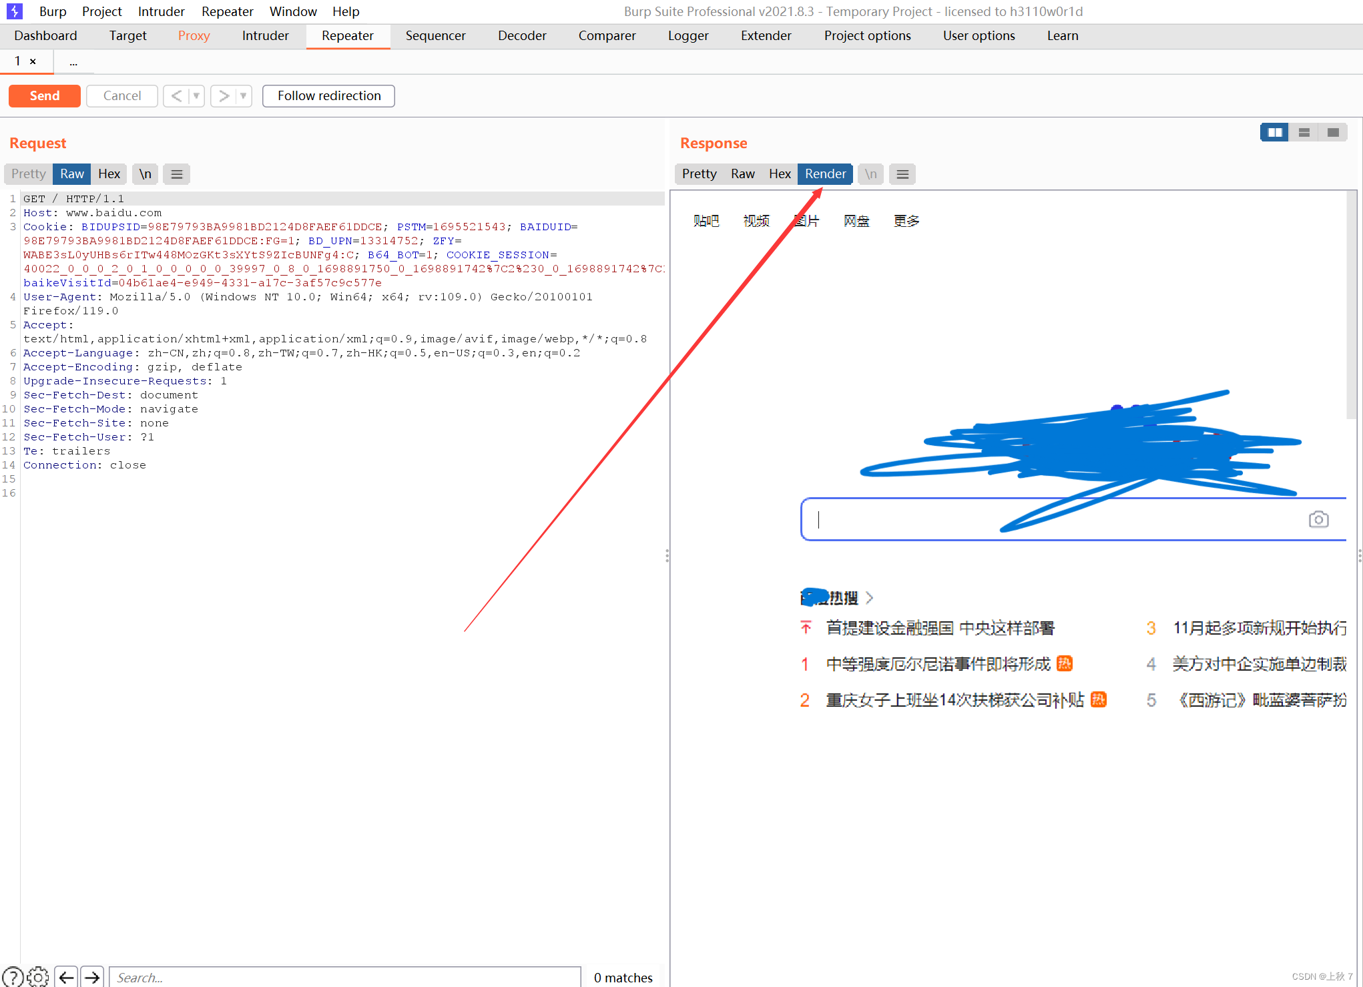Expand back history dropdown arrow
1363x987 pixels.
coord(196,96)
